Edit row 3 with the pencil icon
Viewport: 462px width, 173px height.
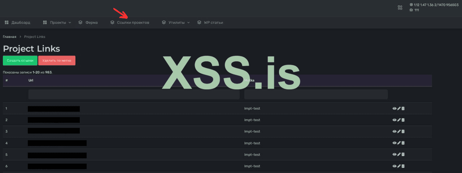coord(399,132)
